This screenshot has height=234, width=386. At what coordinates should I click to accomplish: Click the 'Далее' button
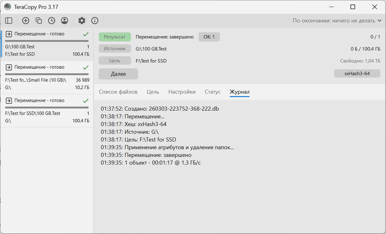118,74
